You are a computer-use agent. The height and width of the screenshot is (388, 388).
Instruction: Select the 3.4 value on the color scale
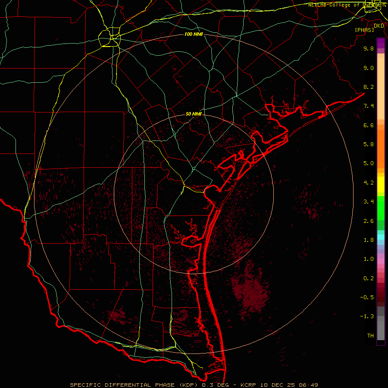(x=369, y=202)
